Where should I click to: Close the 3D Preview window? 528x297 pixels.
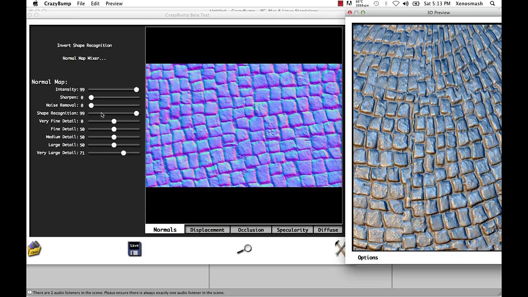(350, 12)
